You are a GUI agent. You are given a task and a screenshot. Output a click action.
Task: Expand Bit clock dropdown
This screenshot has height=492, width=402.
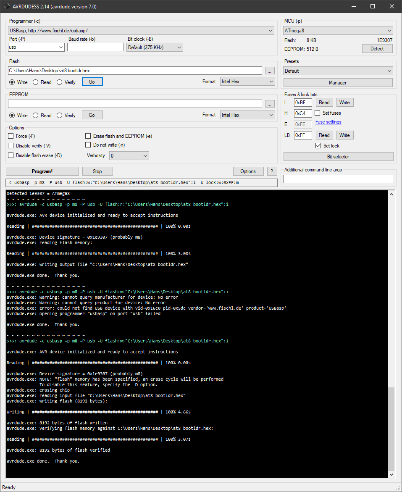tap(155, 47)
